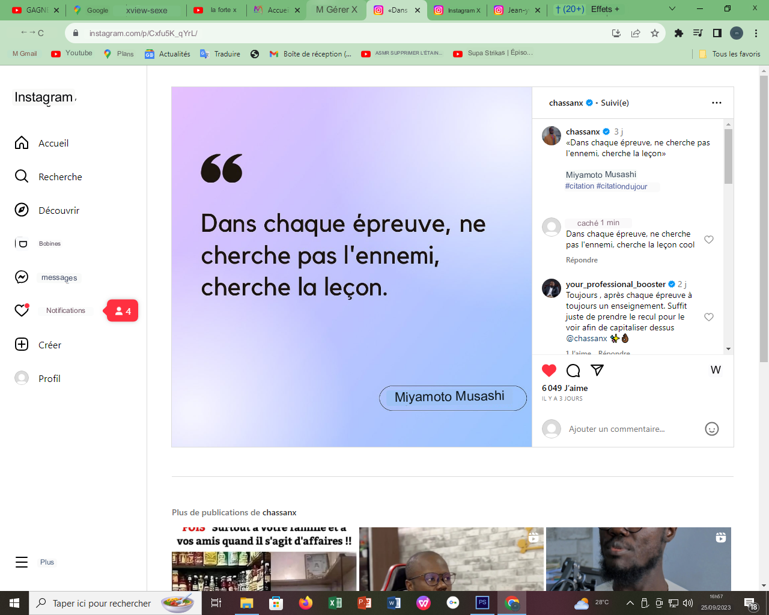Like the comment by your_professional_booster
Viewport: 769px width, 615px height.
[x=709, y=317]
